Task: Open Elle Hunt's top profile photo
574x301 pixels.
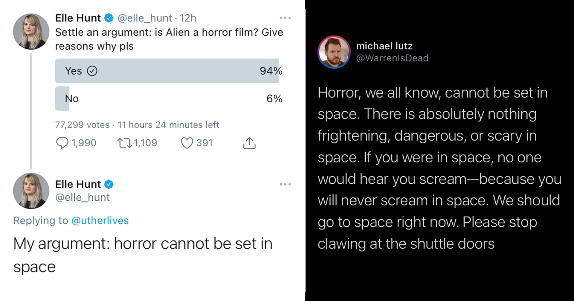Action: coord(31,31)
